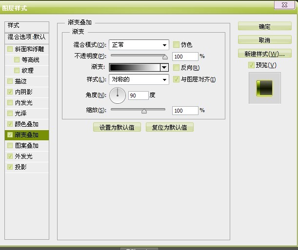Click the angle dial control

point(118,96)
